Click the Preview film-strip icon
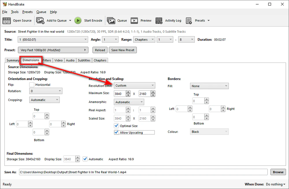Image resolution: width=289 pixels, height=189 pixels. coord(134,20)
